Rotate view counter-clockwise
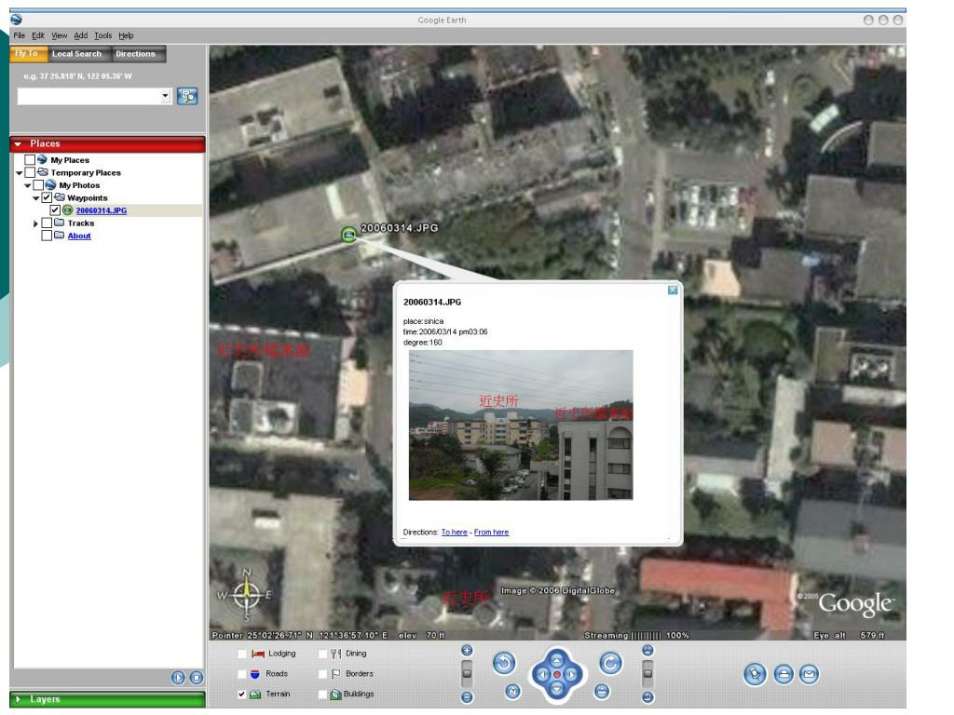954x715 pixels. [504, 663]
